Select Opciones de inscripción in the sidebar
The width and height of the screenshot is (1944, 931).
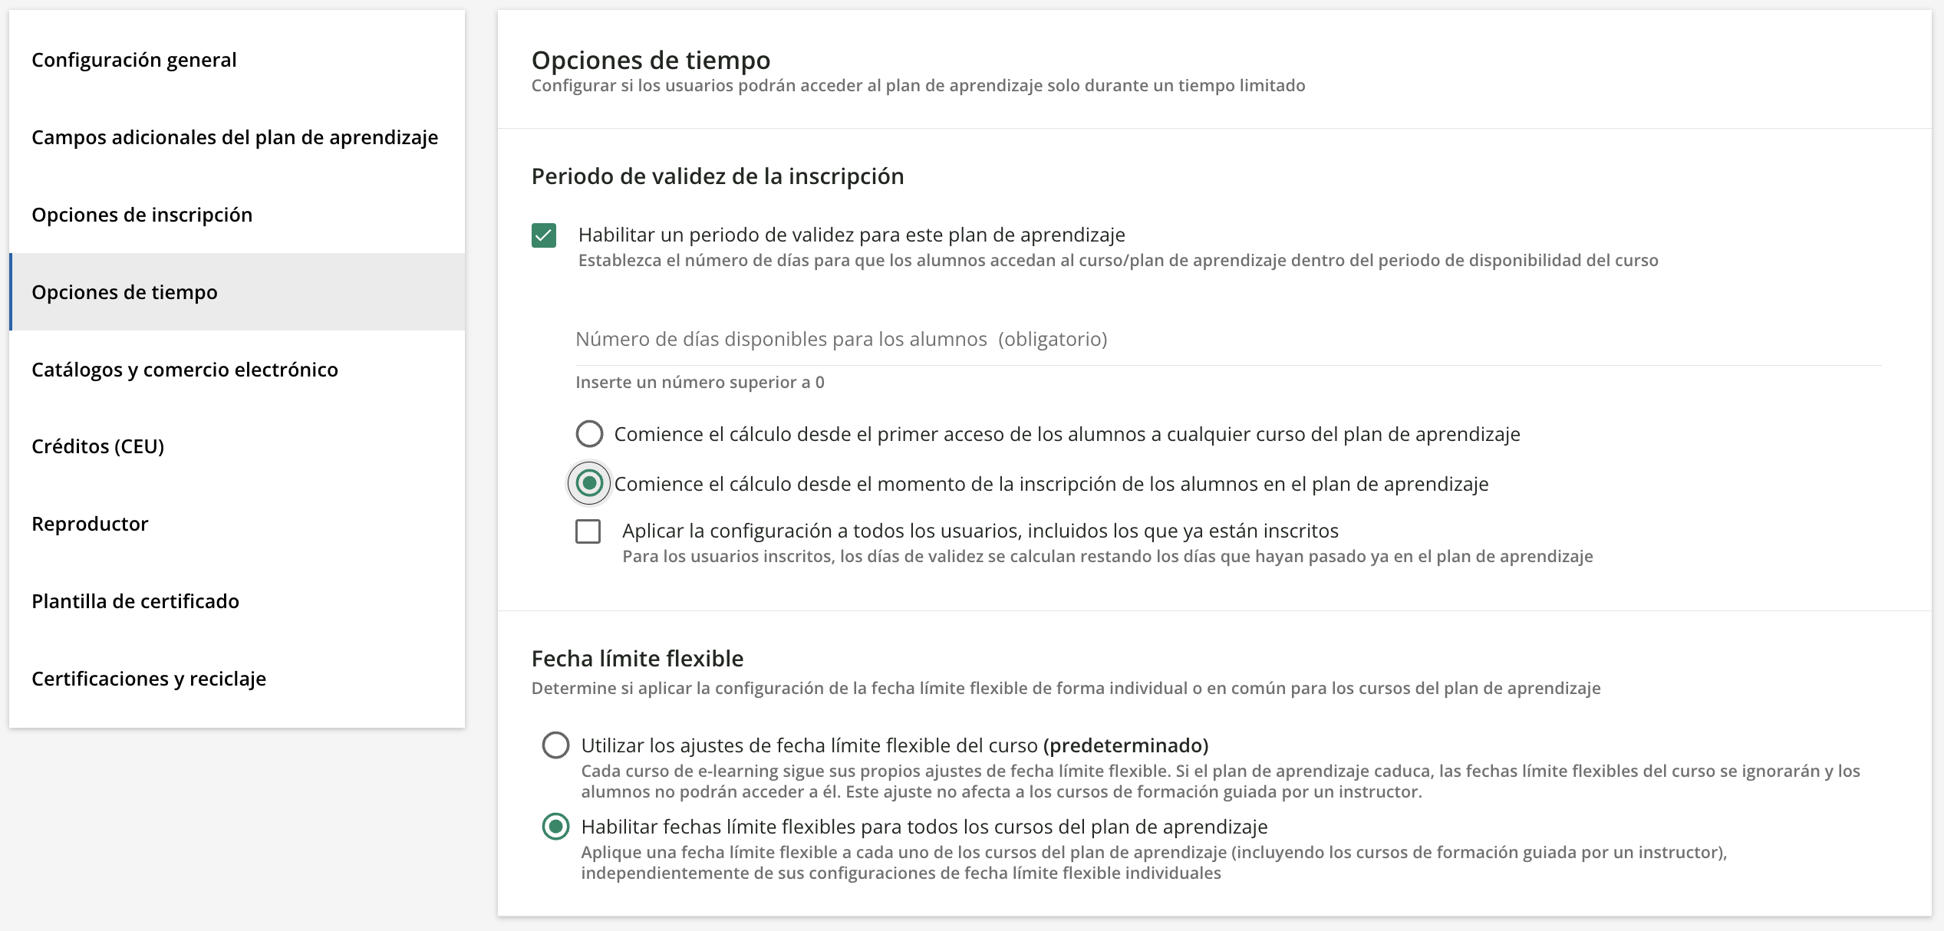coord(142,215)
